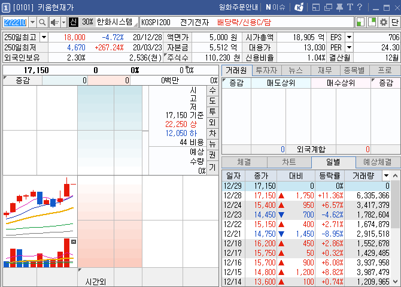Open settings with the gear icon
401x287 pixels.
[x=384, y=22]
